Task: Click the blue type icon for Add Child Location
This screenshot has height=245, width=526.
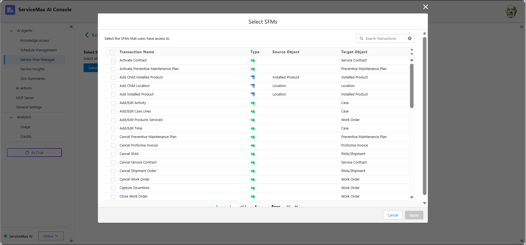Action: tap(253, 86)
